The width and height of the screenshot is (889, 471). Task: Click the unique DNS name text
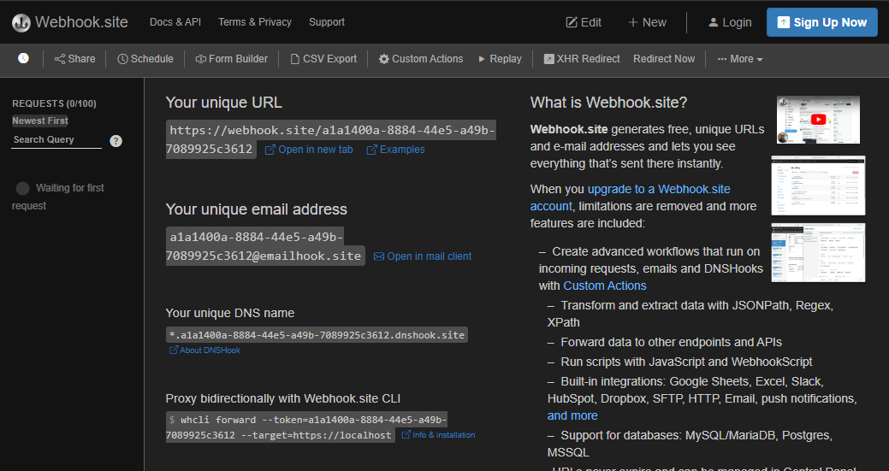317,335
